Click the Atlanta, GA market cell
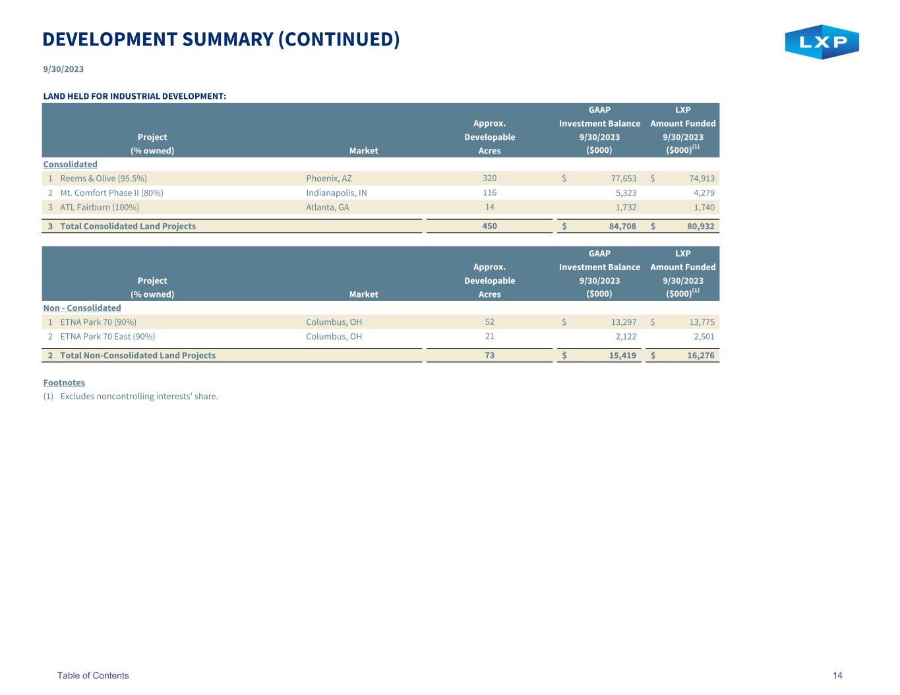The width and height of the screenshot is (900, 695). pos(328,208)
